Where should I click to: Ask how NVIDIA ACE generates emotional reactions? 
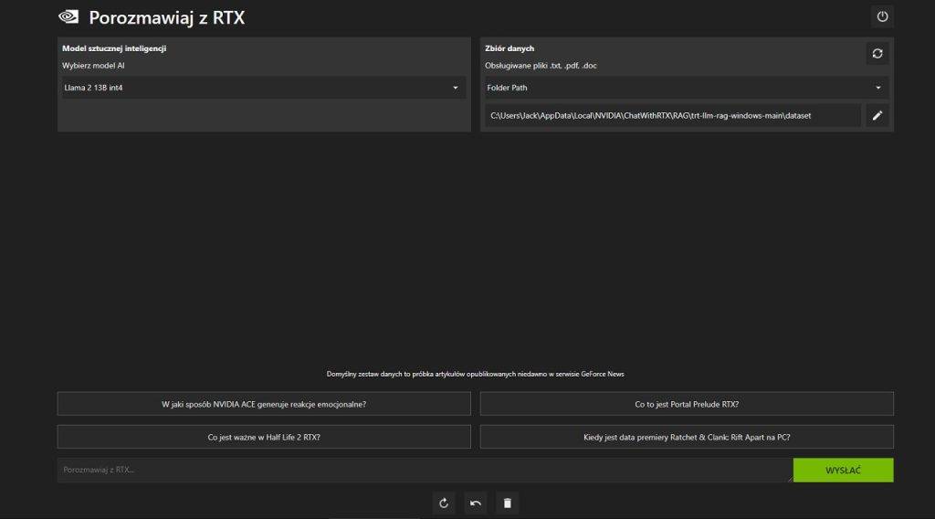[264, 404]
